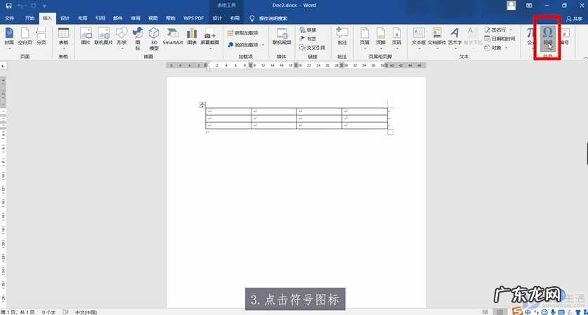The height and width of the screenshot is (315, 588).
Task: Click the 联机图片 (Online Pictures) icon
Action: [x=103, y=36]
